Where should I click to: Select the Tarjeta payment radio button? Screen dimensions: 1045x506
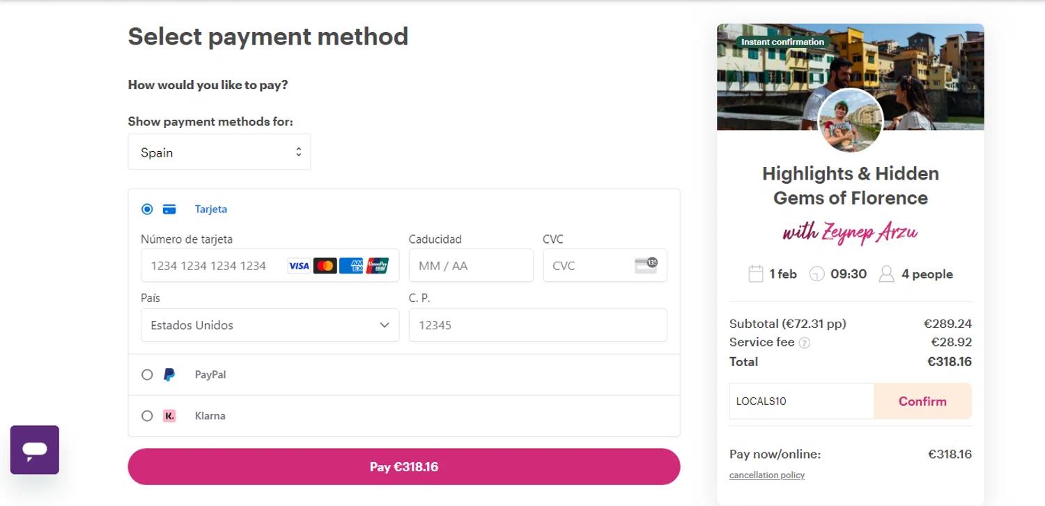[x=147, y=209]
